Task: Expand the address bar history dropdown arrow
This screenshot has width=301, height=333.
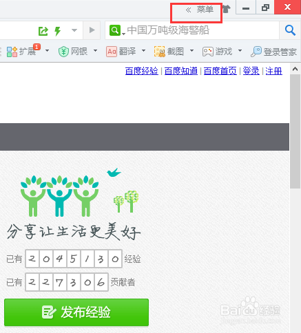Action: (74, 30)
